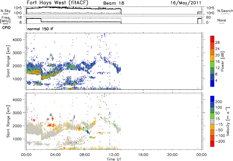Click the '16:00' time axis label

point(143,155)
